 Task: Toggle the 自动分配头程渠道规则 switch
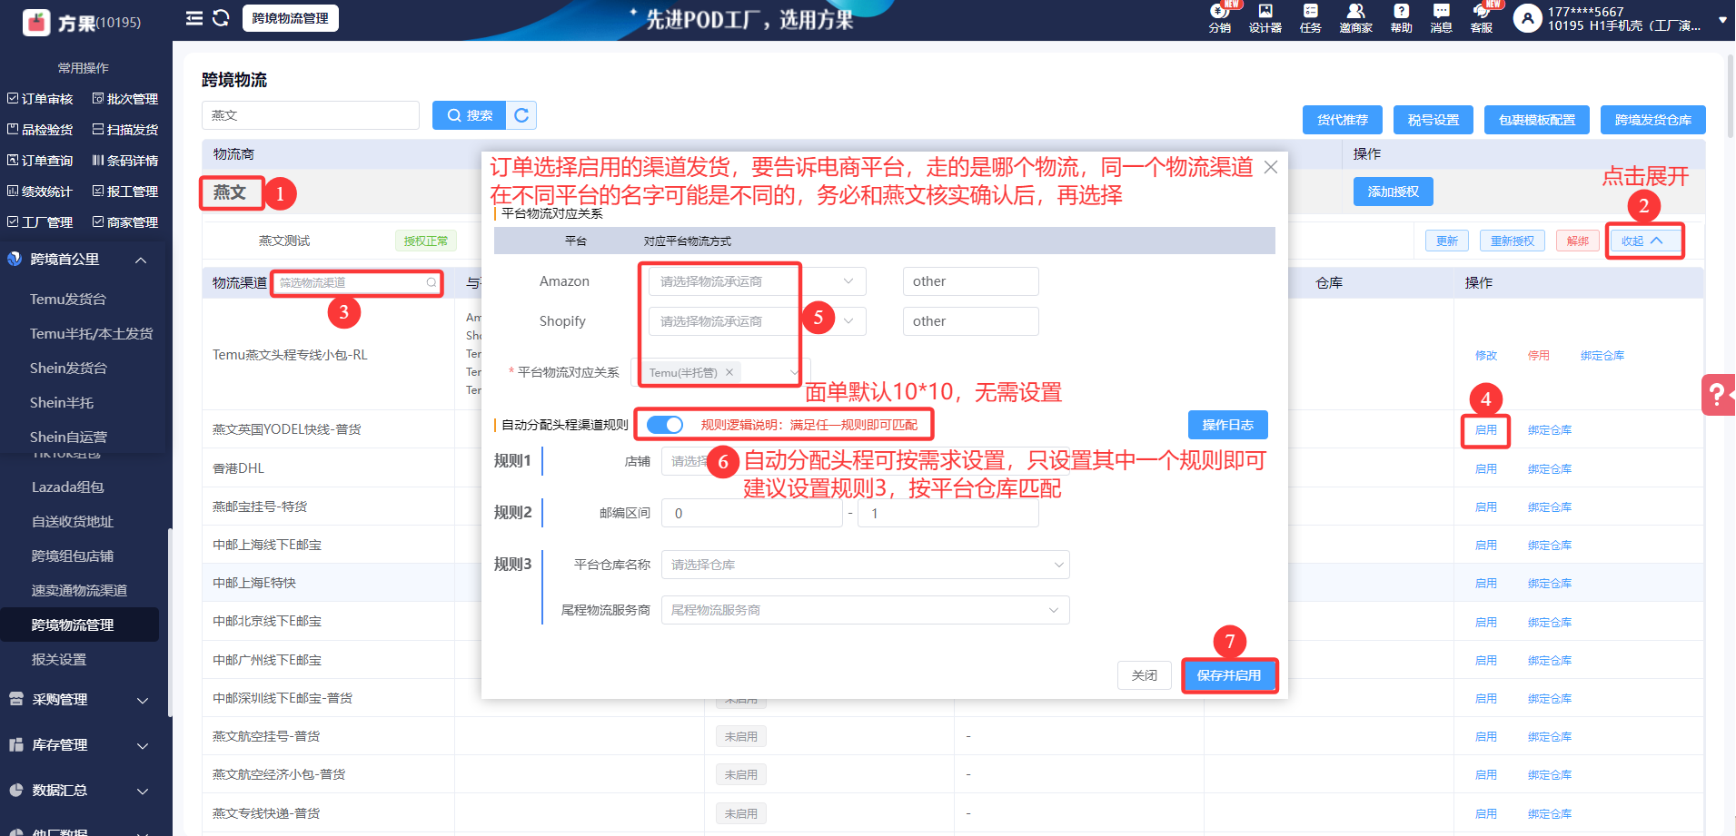tap(665, 425)
